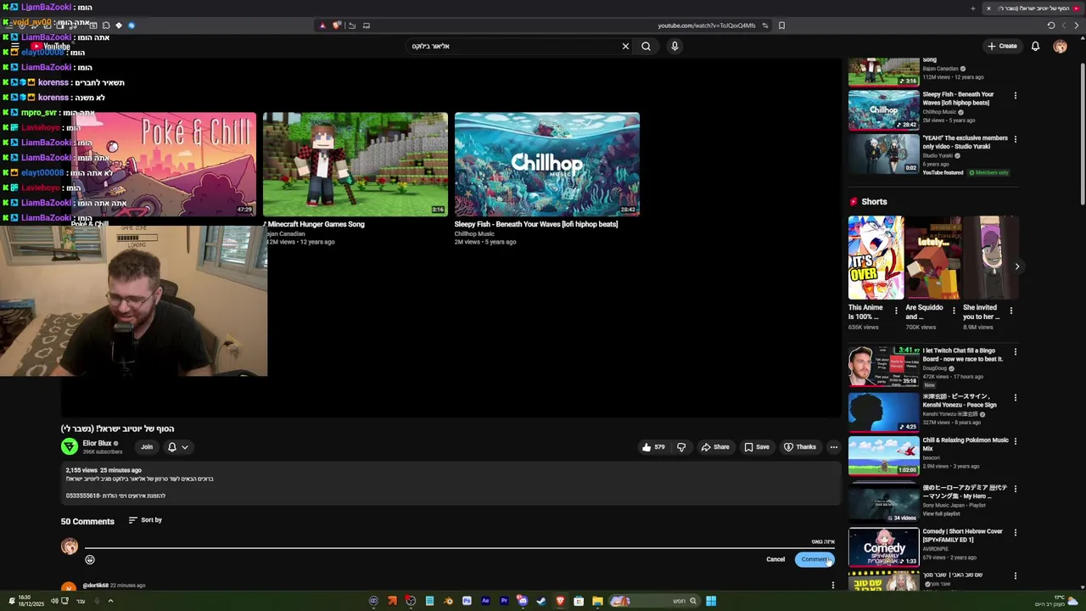Open Chill & Relaxing Pokémon Music Mix
This screenshot has width=1086, height=611.
(884, 456)
